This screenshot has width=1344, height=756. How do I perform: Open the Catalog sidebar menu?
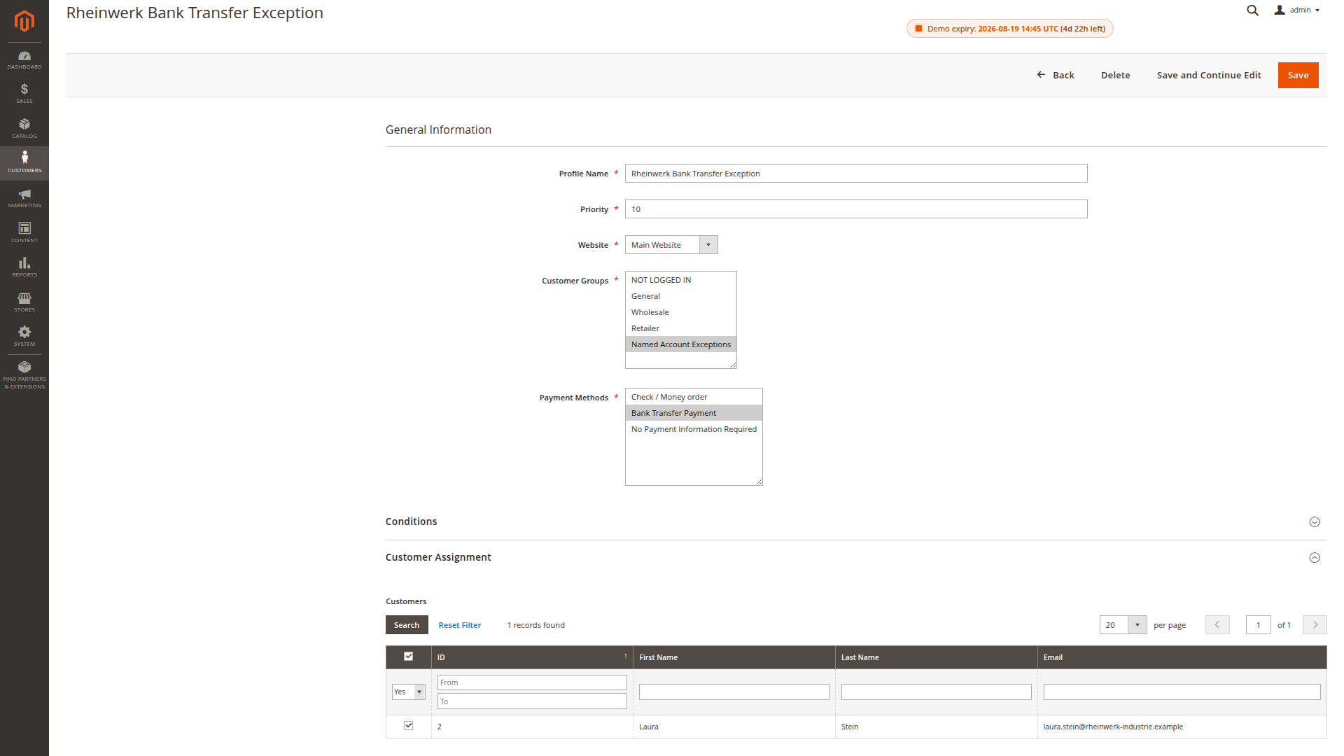click(x=24, y=129)
